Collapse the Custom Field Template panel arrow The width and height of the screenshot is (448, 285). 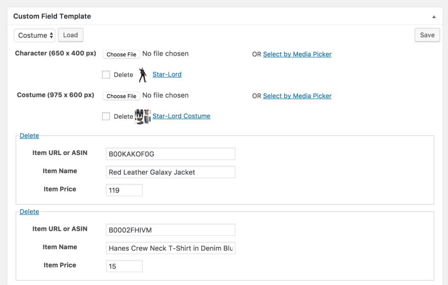click(434, 17)
